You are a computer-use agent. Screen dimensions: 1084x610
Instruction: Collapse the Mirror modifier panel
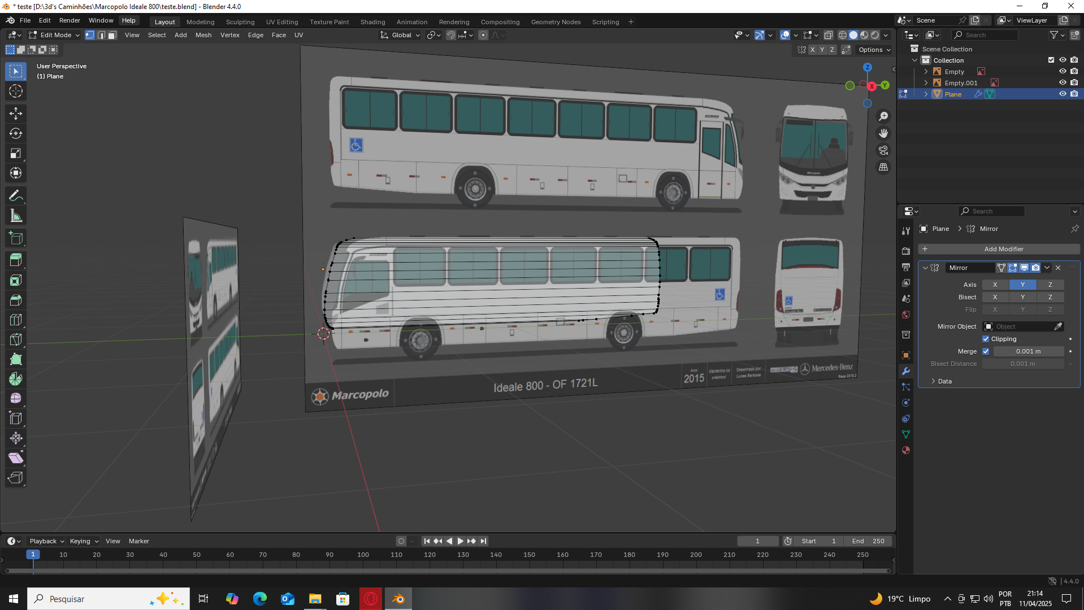[x=925, y=268]
